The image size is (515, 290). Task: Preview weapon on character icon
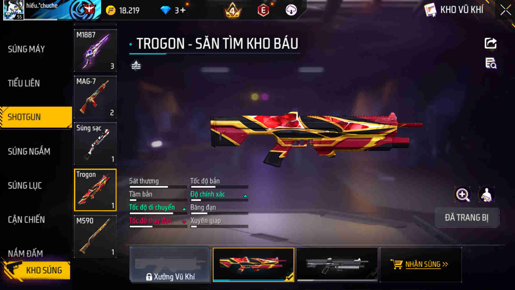point(487,194)
